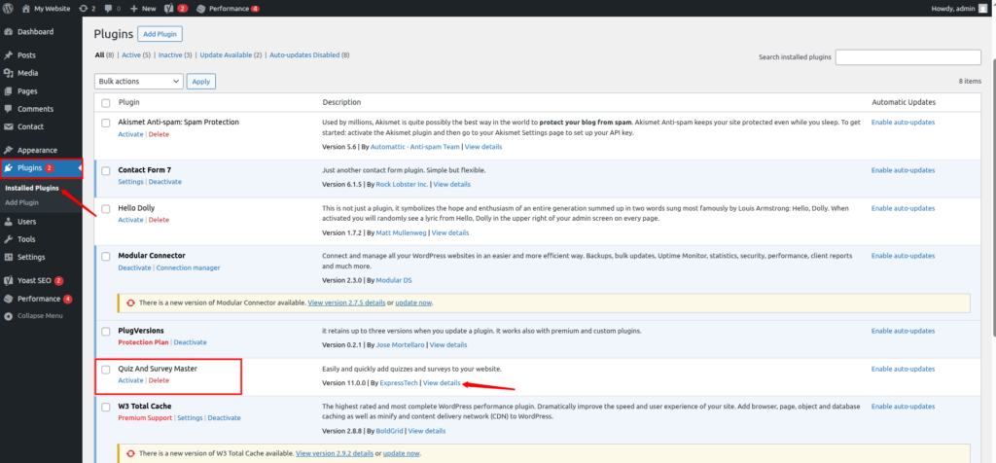This screenshot has width=996, height=463.
Task: Open Dashboard icon in sidebar
Action: click(x=8, y=32)
